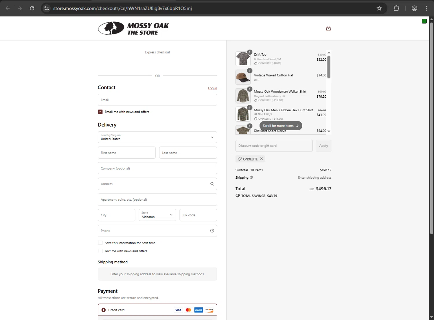Screen dimensions: 434x320
Task: Click the Drift Tee price $32.00
Action: (x=321, y=60)
